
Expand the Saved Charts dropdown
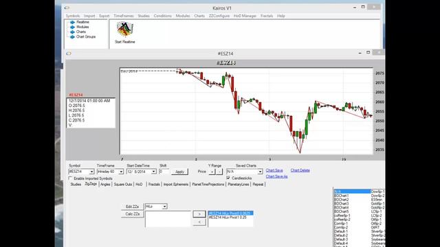pyautogui.click(x=260, y=172)
